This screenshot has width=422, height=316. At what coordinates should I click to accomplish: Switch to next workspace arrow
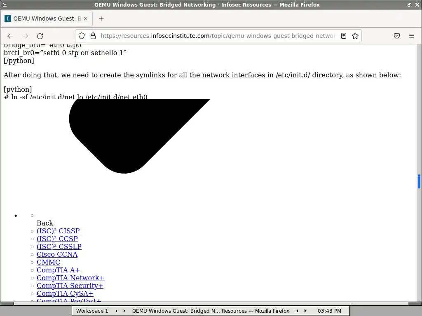tap(124, 311)
